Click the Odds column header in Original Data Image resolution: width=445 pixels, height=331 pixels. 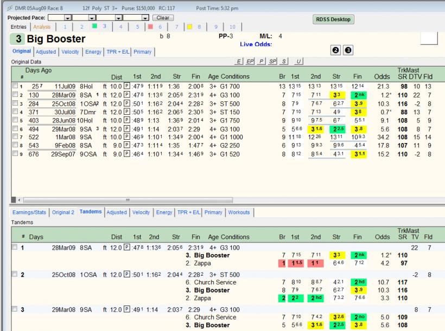[382, 76]
